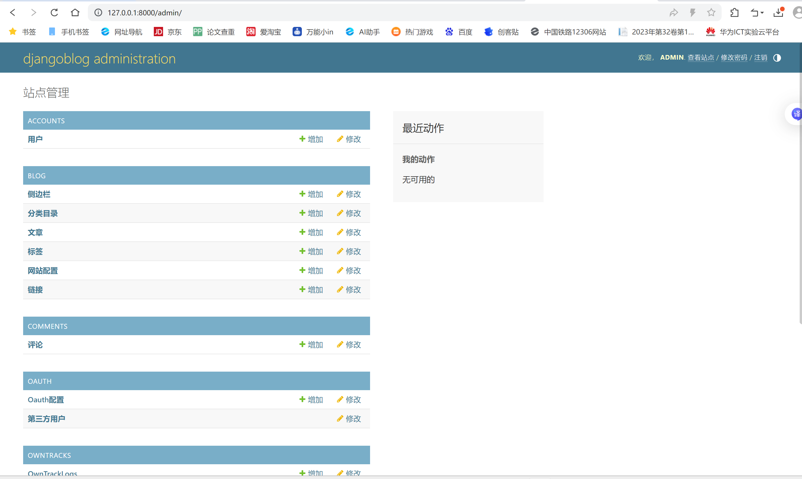802x479 pixels.
Task: Open undo dropdown arrow in toolbar
Action: (x=762, y=12)
